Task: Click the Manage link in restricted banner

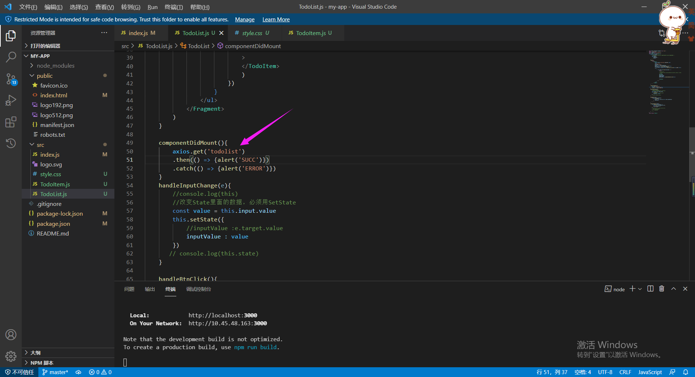Action: (x=245, y=20)
